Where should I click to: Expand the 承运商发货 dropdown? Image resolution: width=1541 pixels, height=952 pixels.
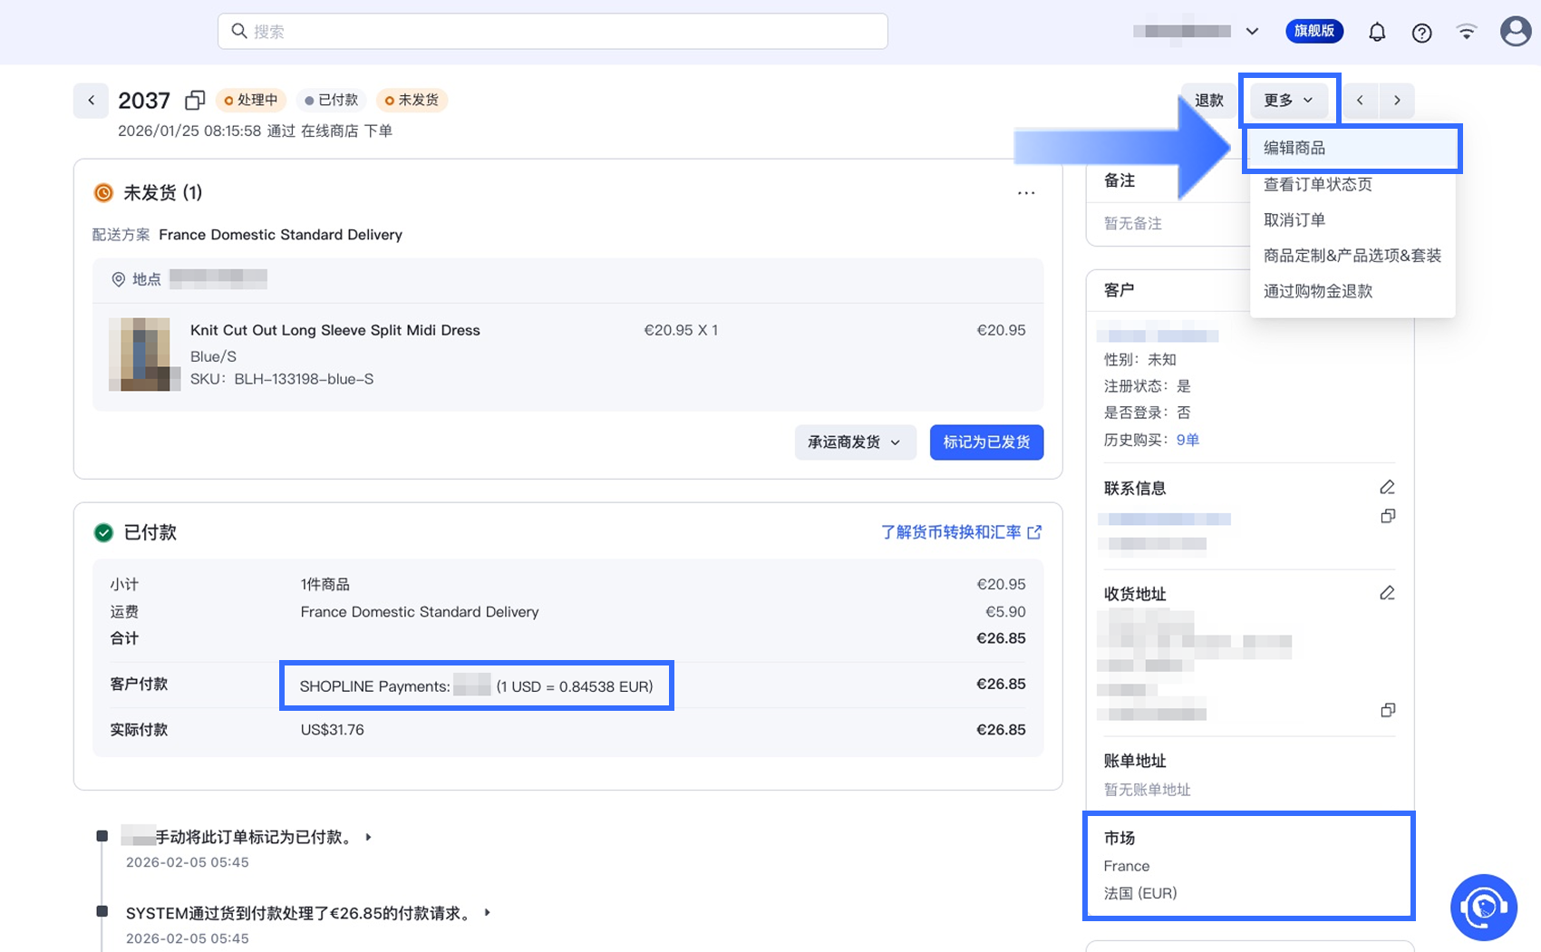pos(855,442)
